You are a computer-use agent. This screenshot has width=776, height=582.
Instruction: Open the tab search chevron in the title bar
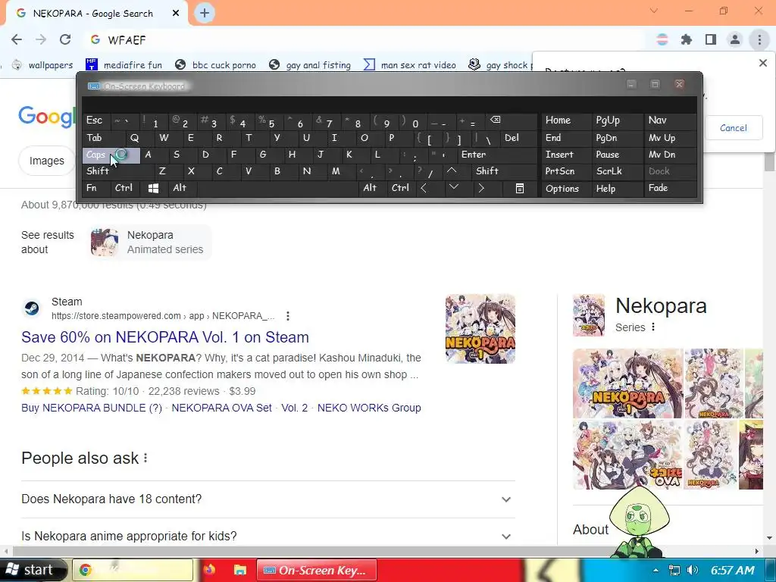click(654, 11)
